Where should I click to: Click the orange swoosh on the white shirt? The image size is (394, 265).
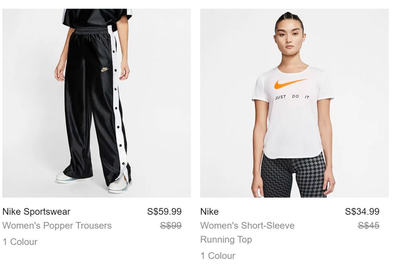pos(290,84)
